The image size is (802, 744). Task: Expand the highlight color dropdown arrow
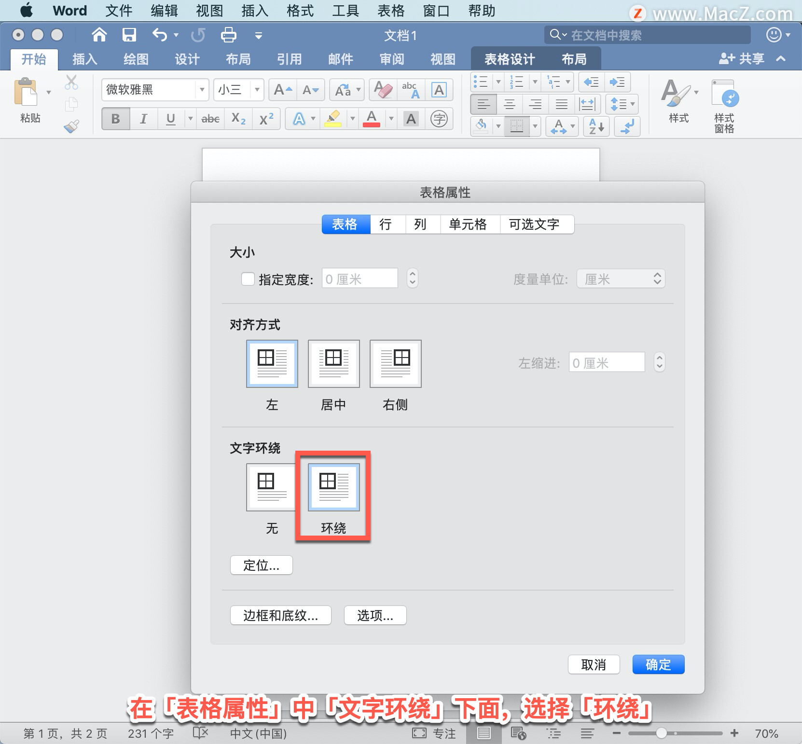pyautogui.click(x=353, y=119)
